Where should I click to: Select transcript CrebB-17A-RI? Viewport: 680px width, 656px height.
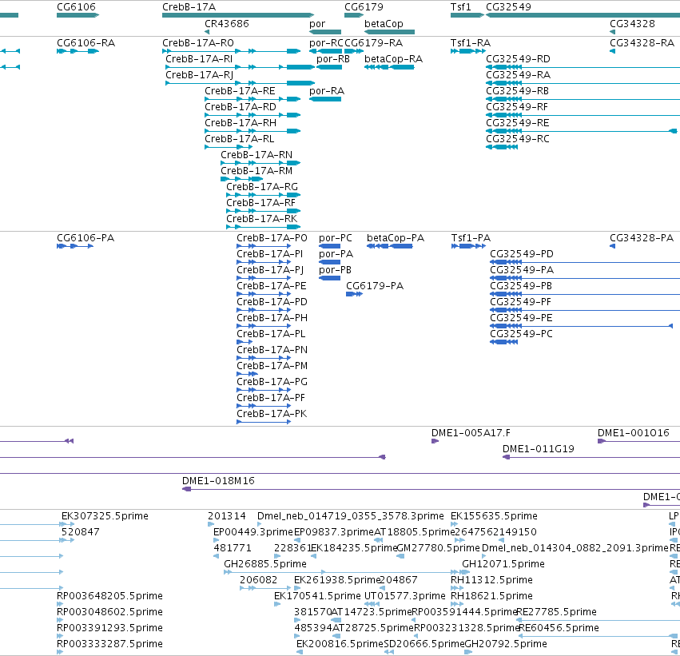click(241, 67)
